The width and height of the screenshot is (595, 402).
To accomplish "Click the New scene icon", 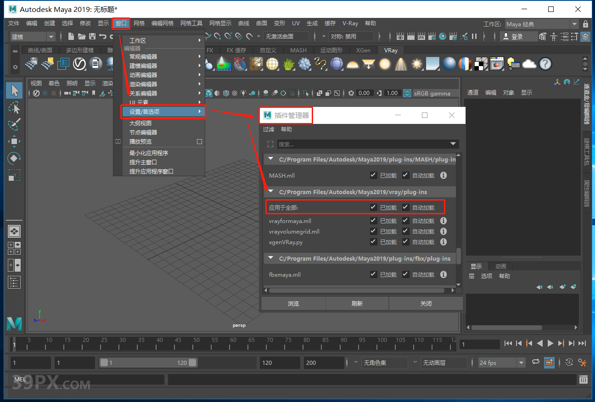I will click(71, 36).
